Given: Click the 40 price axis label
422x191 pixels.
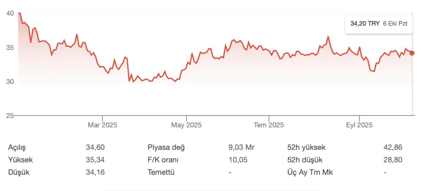Looking at the screenshot, I should pyautogui.click(x=10, y=13).
